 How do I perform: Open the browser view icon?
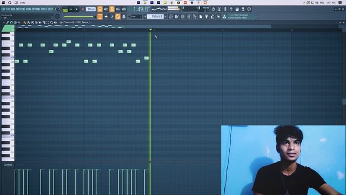pos(195,17)
